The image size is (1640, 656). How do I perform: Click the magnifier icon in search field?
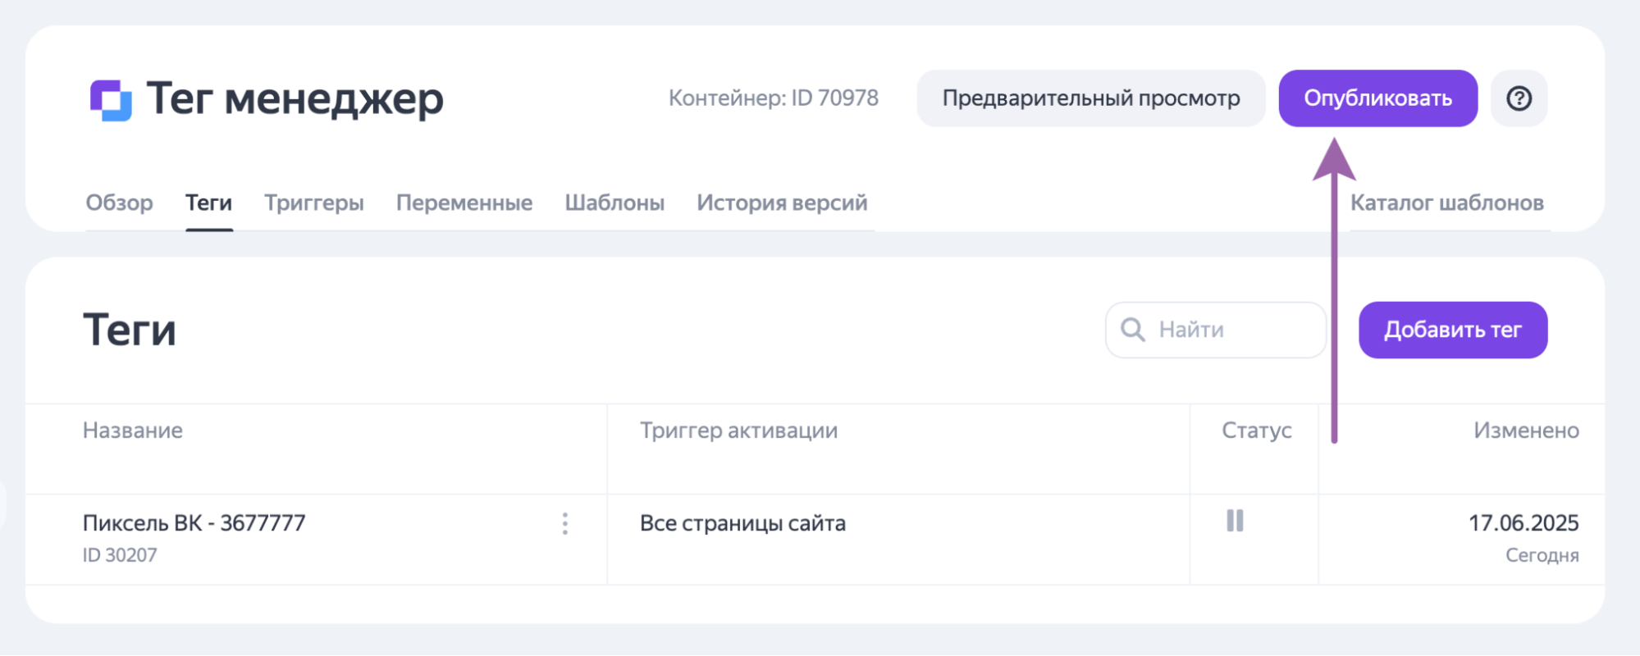(1133, 330)
